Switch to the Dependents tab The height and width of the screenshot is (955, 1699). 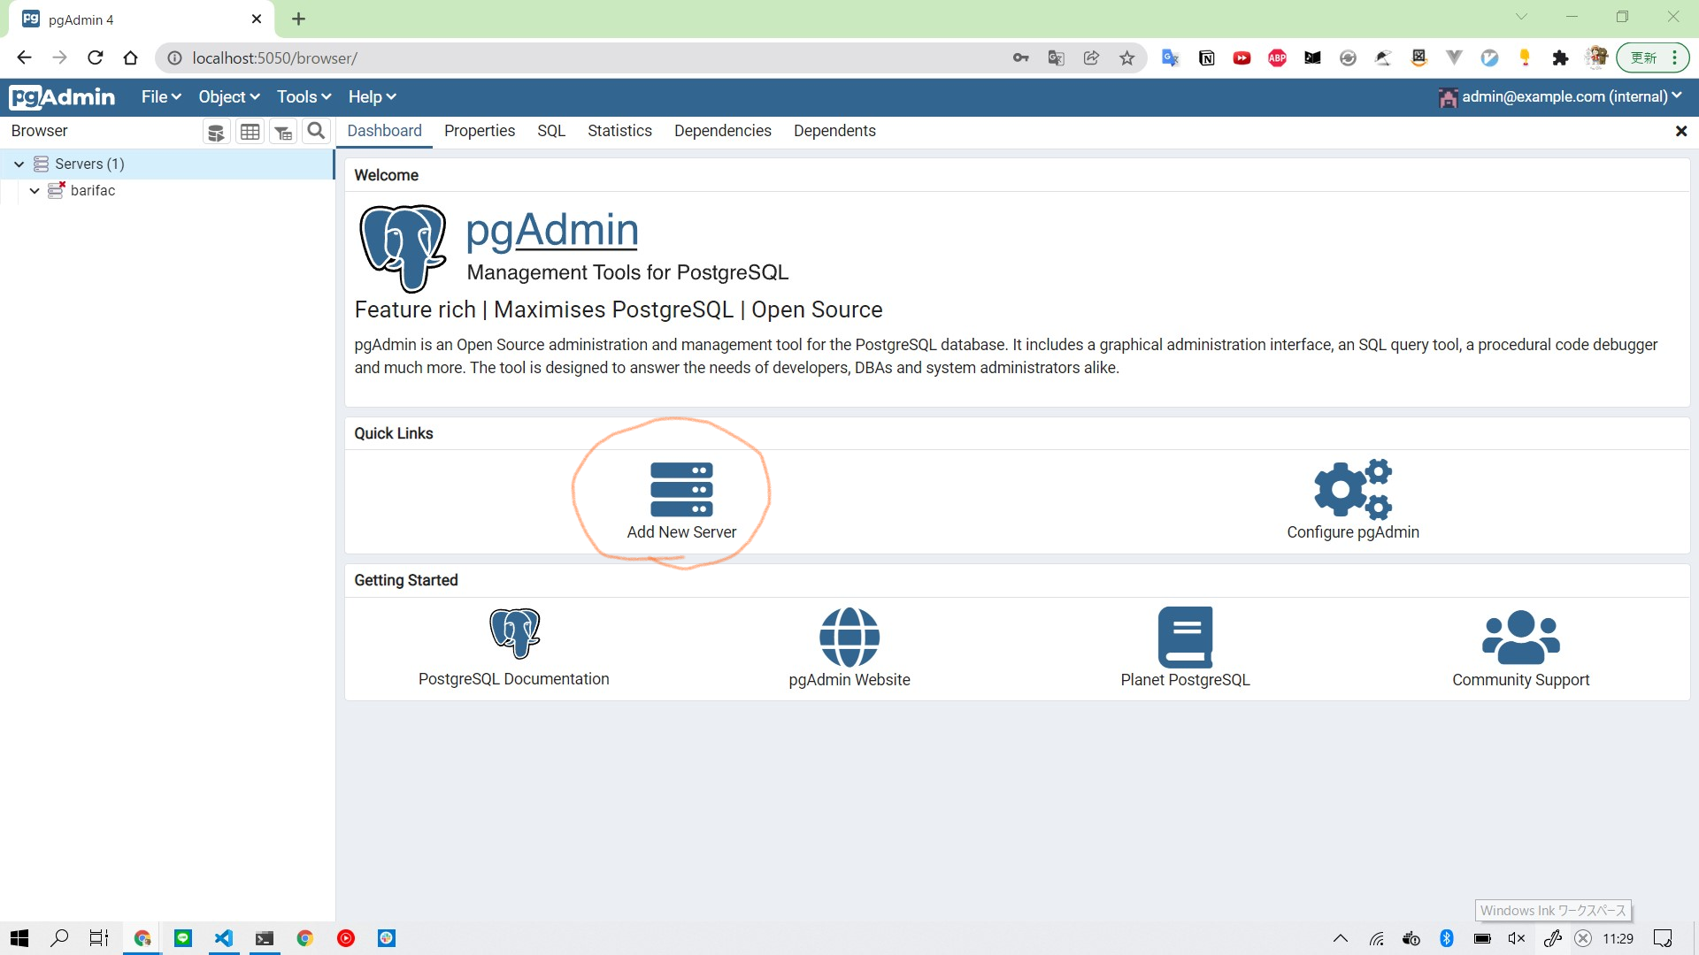834,131
